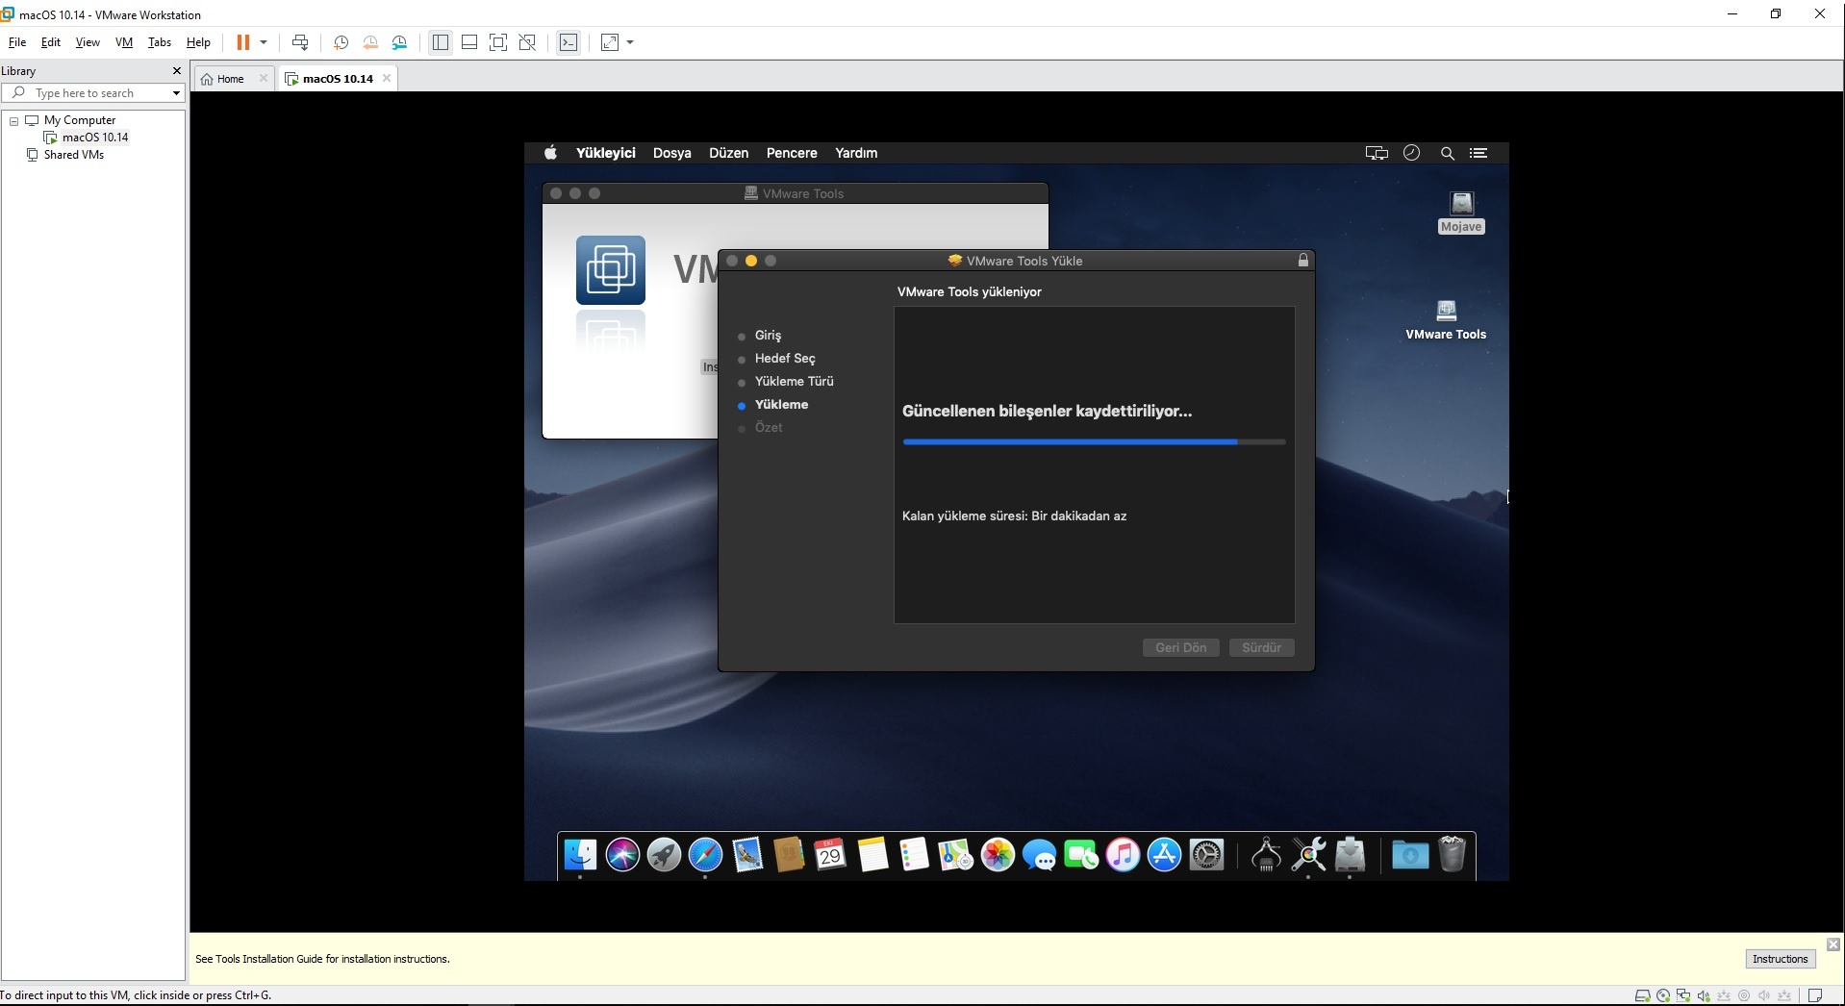1845x1006 pixels.
Task: Click the Suspend (pause) VM toolbar button
Action: (242, 42)
